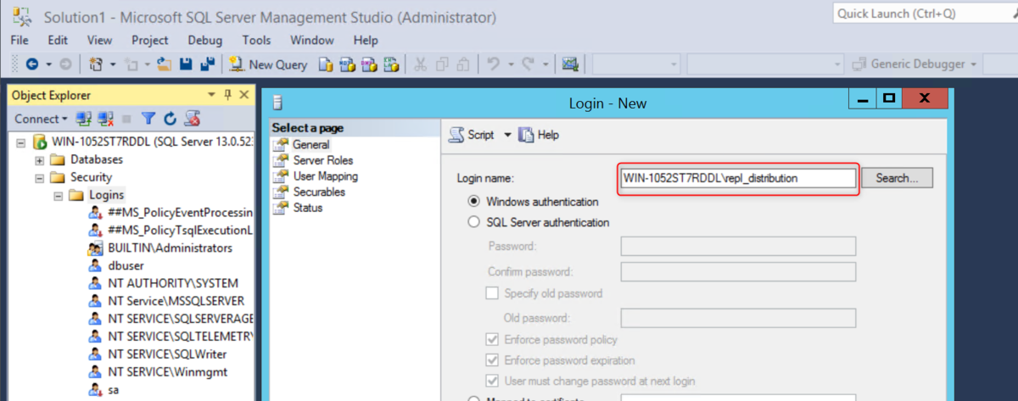This screenshot has height=401, width=1018.
Task: Collapse the Logins tree node
Action: (x=58, y=195)
